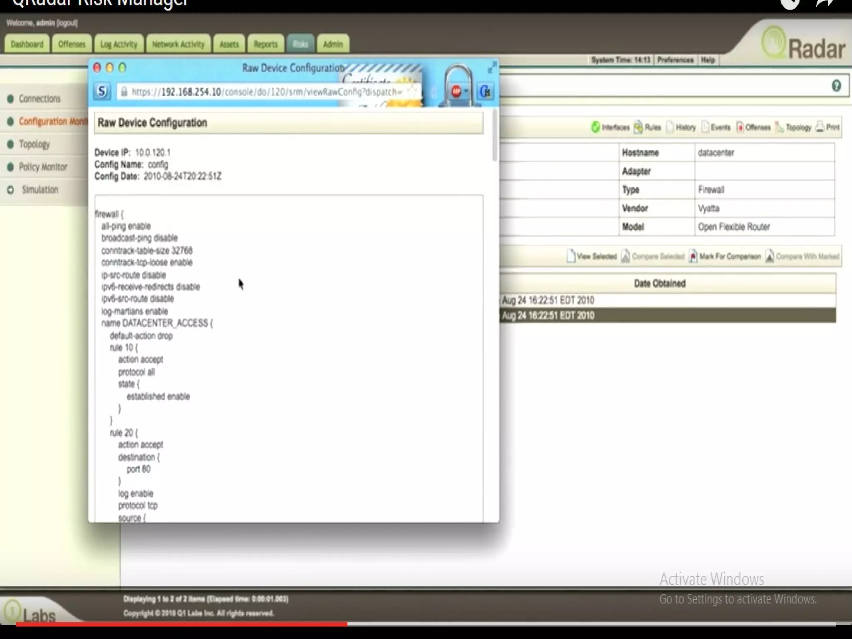Viewport: 852px width, 639px height.
Task: Select Policy Monitor in sidebar
Action: tap(42, 167)
